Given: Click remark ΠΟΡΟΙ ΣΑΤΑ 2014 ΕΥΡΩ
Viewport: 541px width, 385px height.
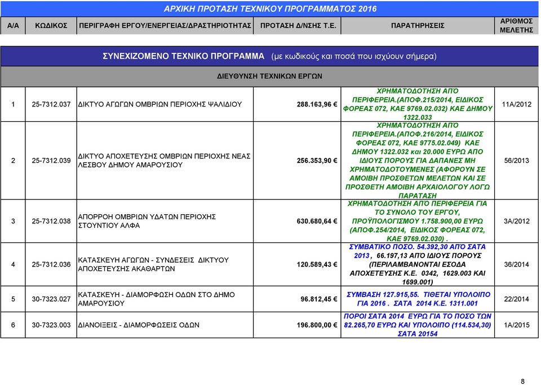Looking at the screenshot, I should pyautogui.click(x=418, y=325).
